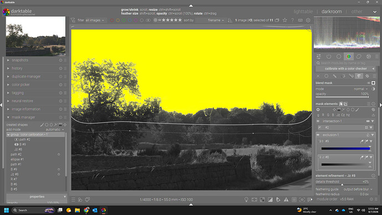The image size is (382, 215).
Task: Select uniform blending circle icon
Action: pos(326,76)
